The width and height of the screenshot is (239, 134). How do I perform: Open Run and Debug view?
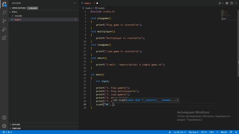[x=4, y=29]
